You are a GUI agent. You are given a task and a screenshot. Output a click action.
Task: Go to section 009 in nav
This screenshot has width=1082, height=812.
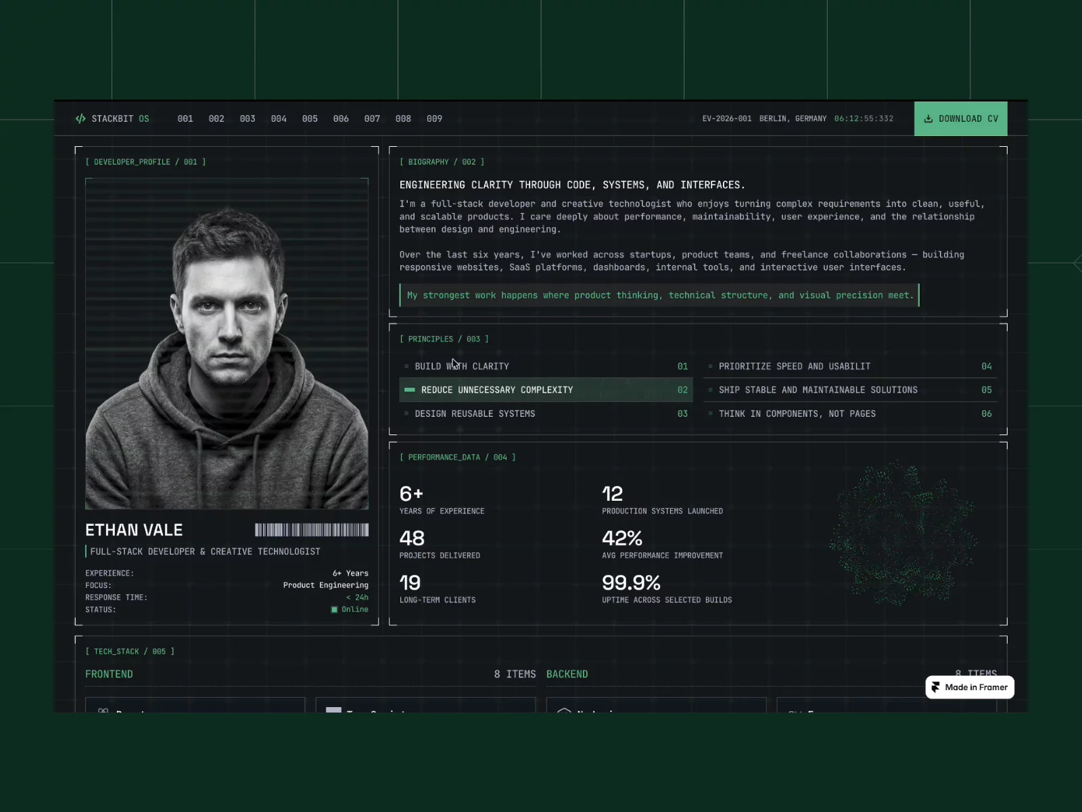[x=434, y=118]
